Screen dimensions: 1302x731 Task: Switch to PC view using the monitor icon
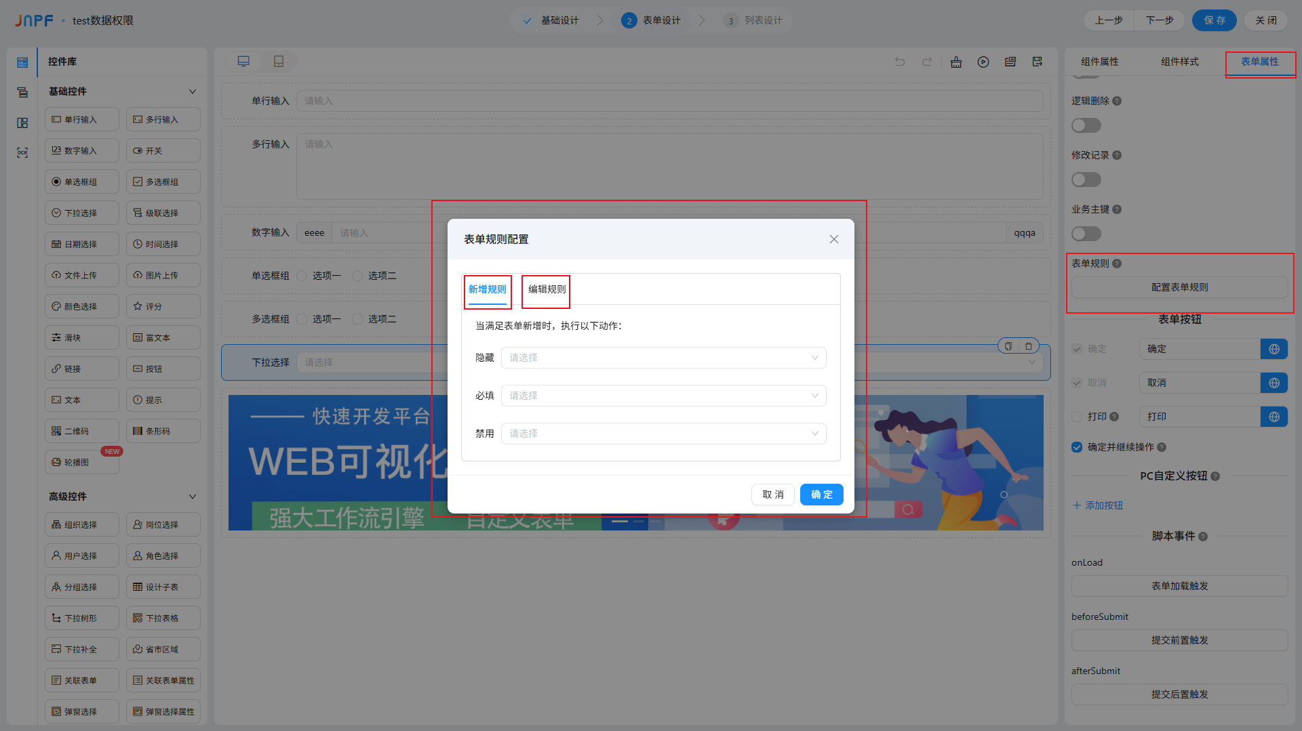click(x=243, y=61)
